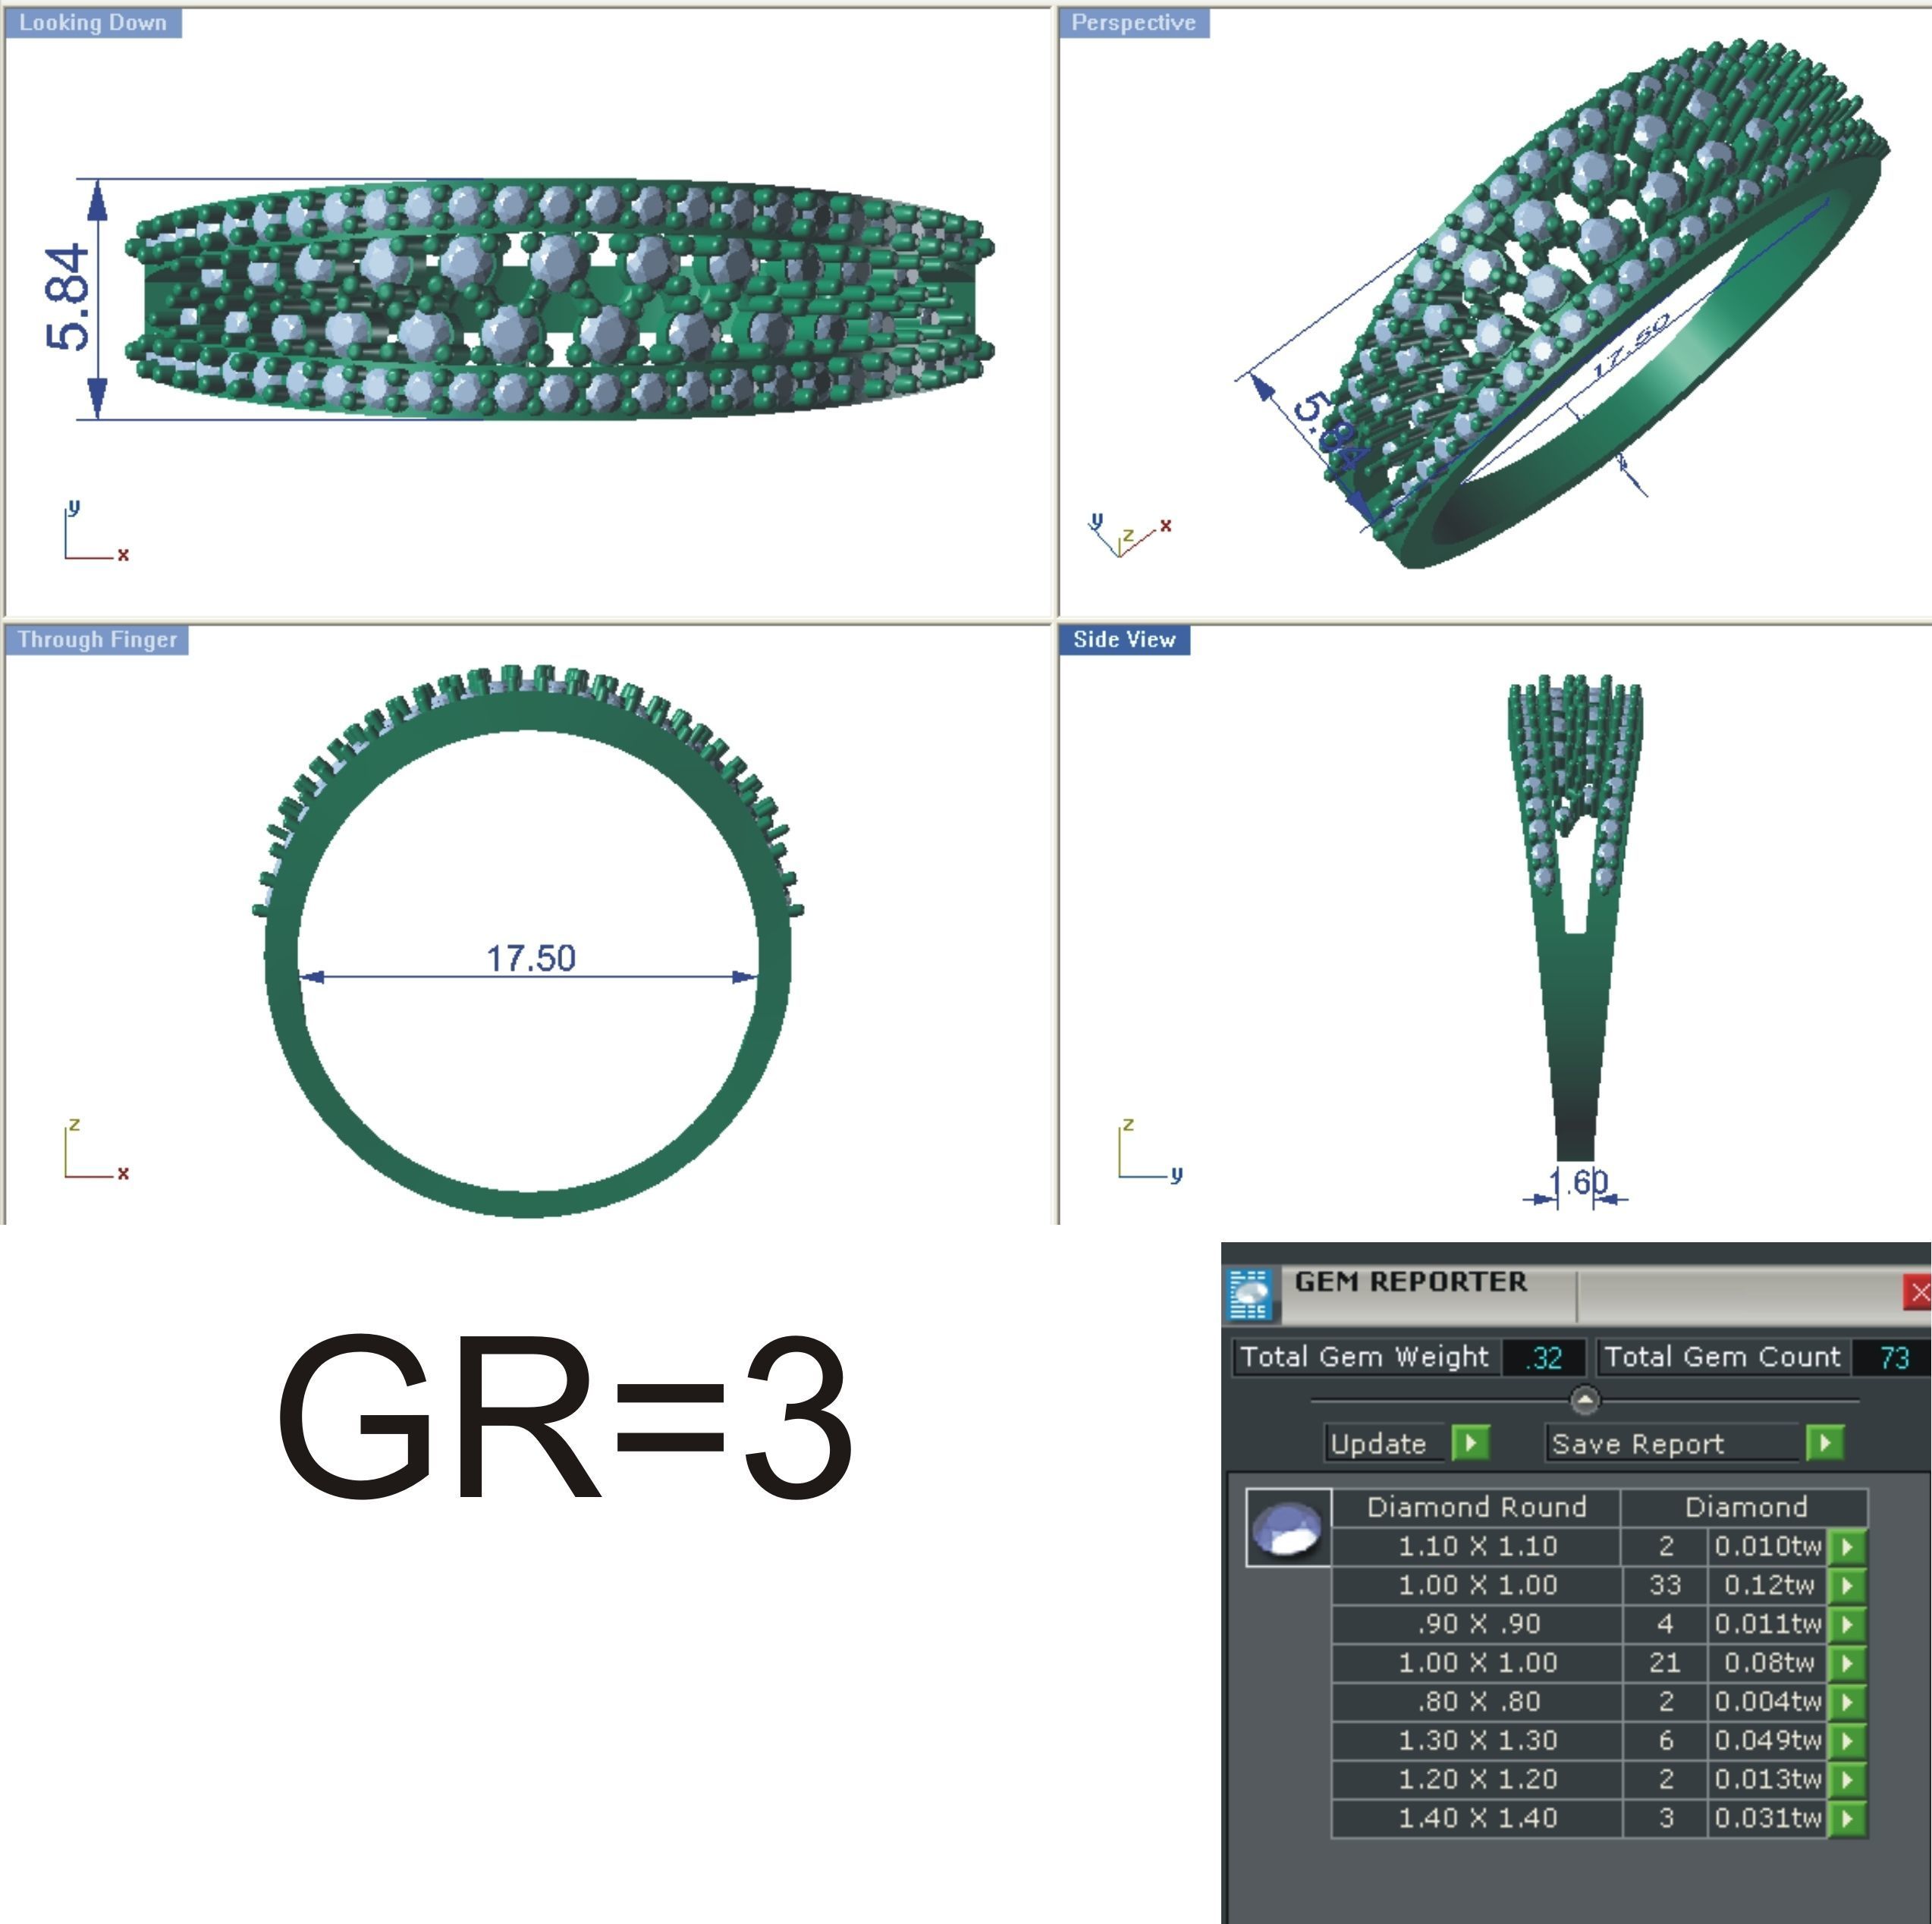Click green arrow on .80 X .80 row
The image size is (1932, 1924).
1846,1702
